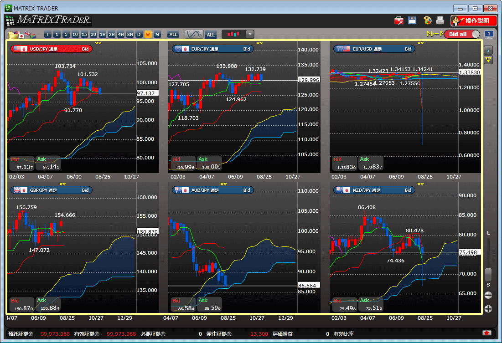Click the MatrixTrader logo
The height and width of the screenshot is (343, 502).
click(49, 20)
